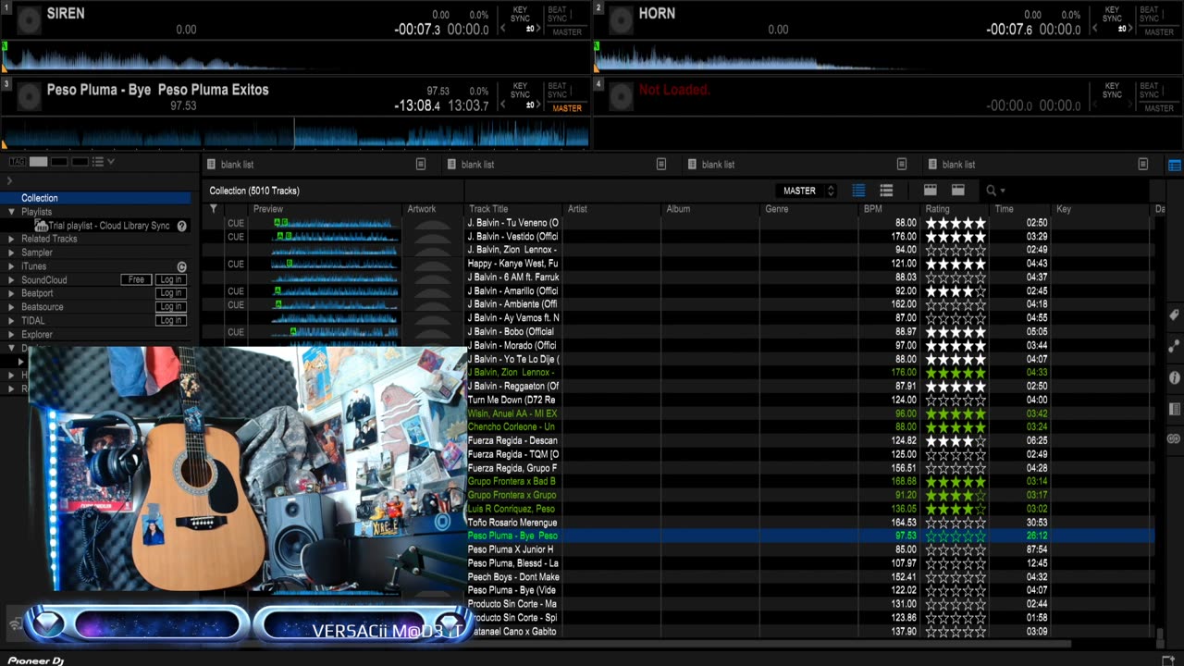
Task: Open the track filter funnel icon
Action: click(x=214, y=209)
